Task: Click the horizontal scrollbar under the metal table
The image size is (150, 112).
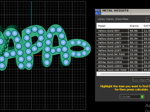Action: [x=123, y=74]
